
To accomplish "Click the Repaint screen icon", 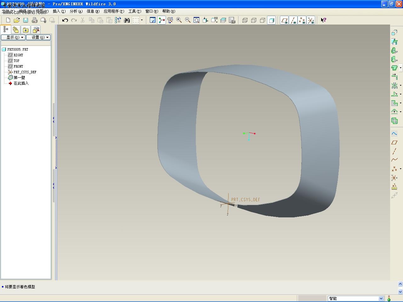I will [x=153, y=20].
